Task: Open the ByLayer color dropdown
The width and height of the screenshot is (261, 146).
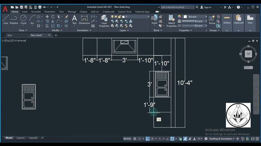Action: tap(206, 17)
